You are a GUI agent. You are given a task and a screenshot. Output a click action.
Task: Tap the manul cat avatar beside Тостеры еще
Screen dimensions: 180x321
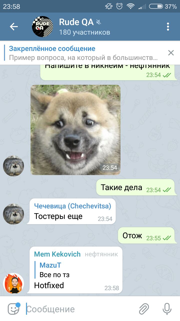13,214
